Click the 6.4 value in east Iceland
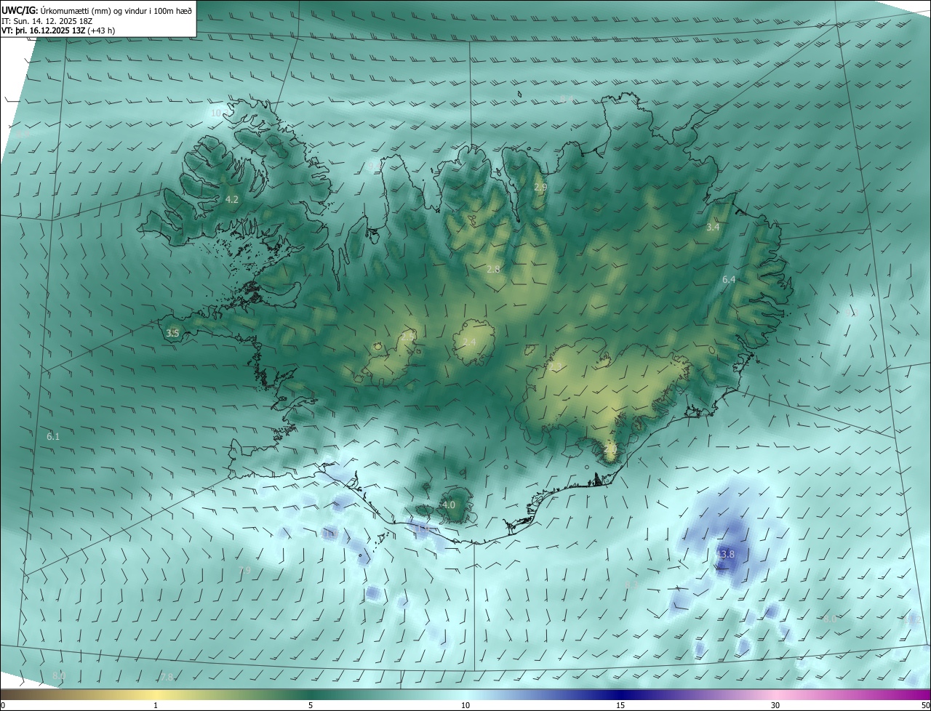This screenshot has width=931, height=711. click(729, 280)
